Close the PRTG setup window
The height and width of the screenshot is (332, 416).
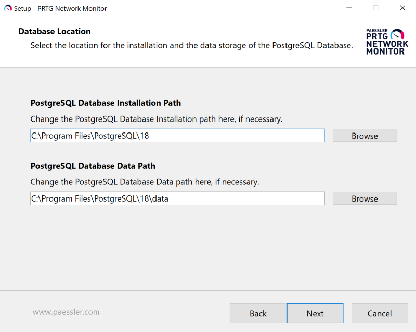pos(402,8)
